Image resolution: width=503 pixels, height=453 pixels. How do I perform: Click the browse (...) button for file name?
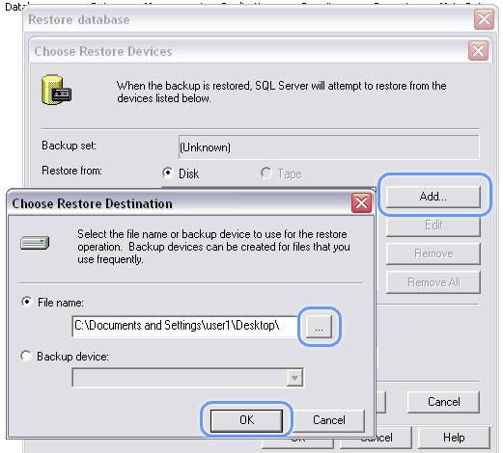coord(319,327)
